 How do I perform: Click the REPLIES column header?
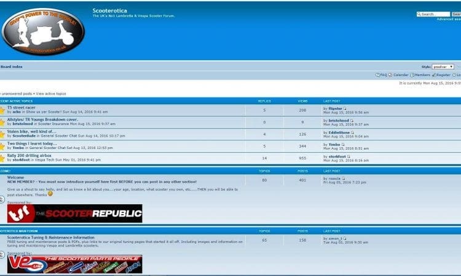coord(264,101)
